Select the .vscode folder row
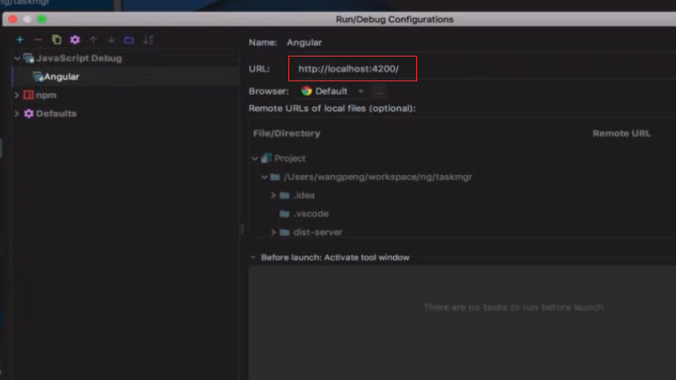Screen dimensions: 676x380 tap(311, 214)
